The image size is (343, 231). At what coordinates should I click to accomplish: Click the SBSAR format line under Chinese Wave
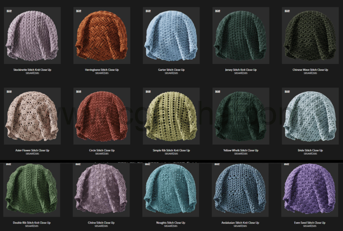click(310, 73)
